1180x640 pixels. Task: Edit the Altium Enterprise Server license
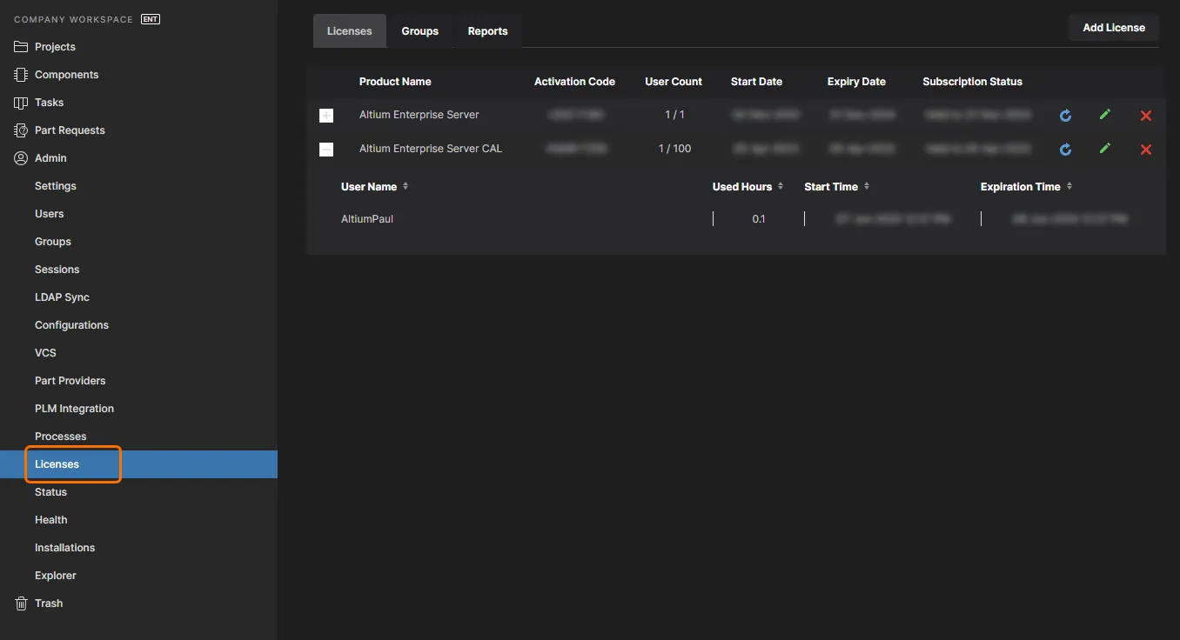tap(1105, 115)
